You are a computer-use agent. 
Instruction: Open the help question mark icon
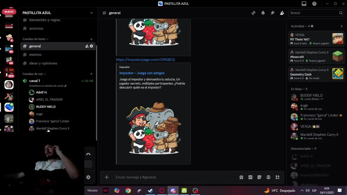pos(314,4)
